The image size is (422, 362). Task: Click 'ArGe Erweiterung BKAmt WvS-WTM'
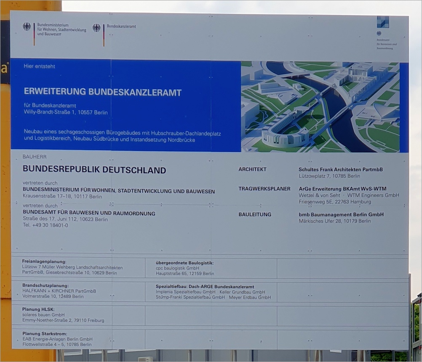(x=342, y=189)
